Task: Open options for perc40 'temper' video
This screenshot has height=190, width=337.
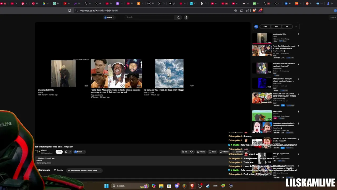Action: point(298,79)
